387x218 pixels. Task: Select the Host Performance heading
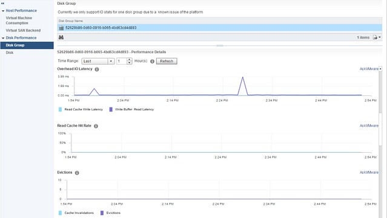tap(21, 11)
